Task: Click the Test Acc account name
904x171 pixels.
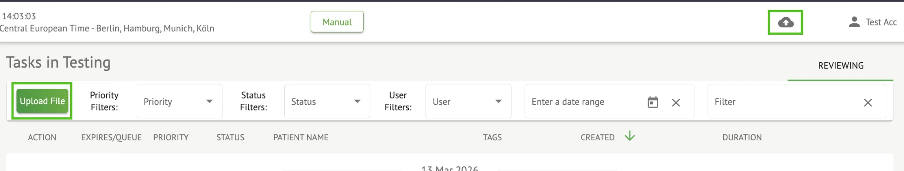Action: [881, 22]
